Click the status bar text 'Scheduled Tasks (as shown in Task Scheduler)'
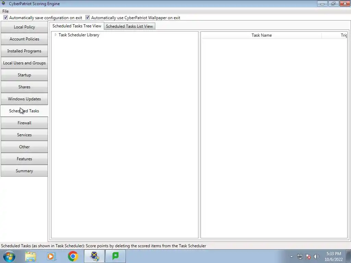 (x=43, y=246)
